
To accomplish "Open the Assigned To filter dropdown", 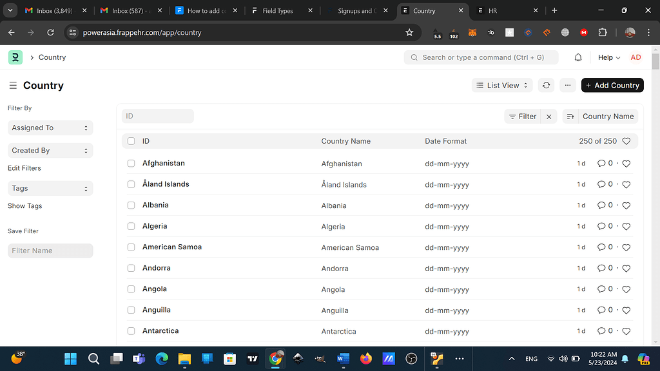I will tap(50, 128).
